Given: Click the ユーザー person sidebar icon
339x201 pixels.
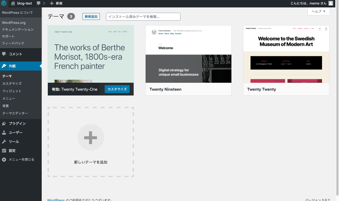Looking at the screenshot, I should pos(4,133).
